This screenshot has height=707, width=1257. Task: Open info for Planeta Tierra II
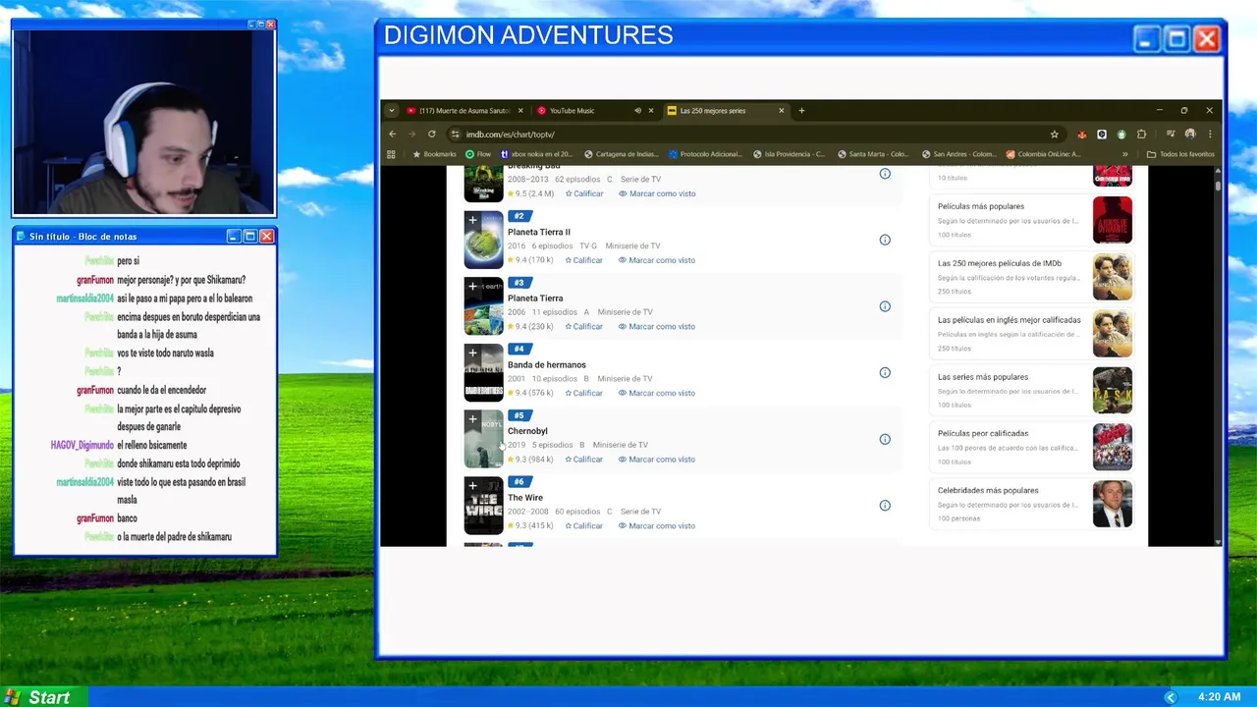point(885,240)
